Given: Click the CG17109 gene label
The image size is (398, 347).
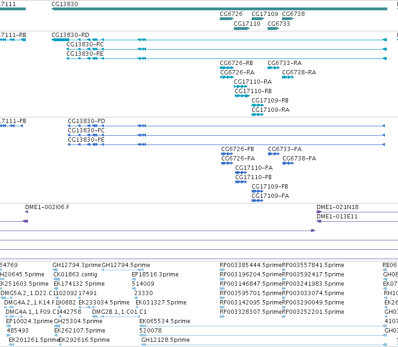Looking at the screenshot, I should [265, 14].
